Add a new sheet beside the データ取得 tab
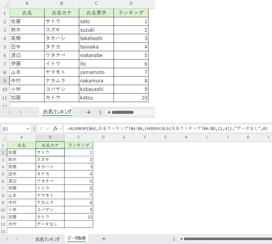 point(104,239)
